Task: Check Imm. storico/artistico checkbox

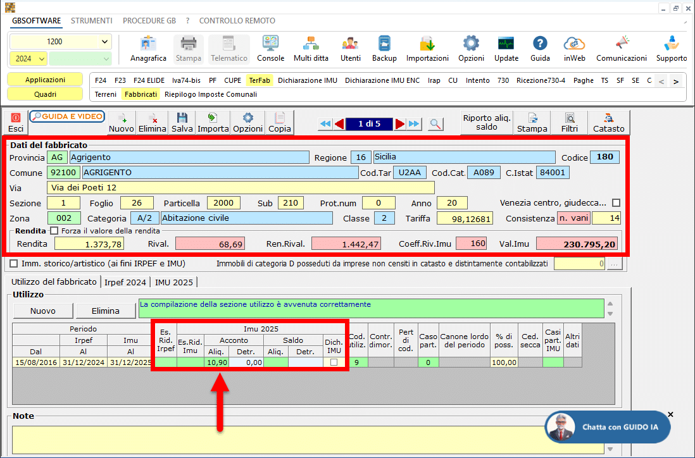Action: pyautogui.click(x=14, y=264)
